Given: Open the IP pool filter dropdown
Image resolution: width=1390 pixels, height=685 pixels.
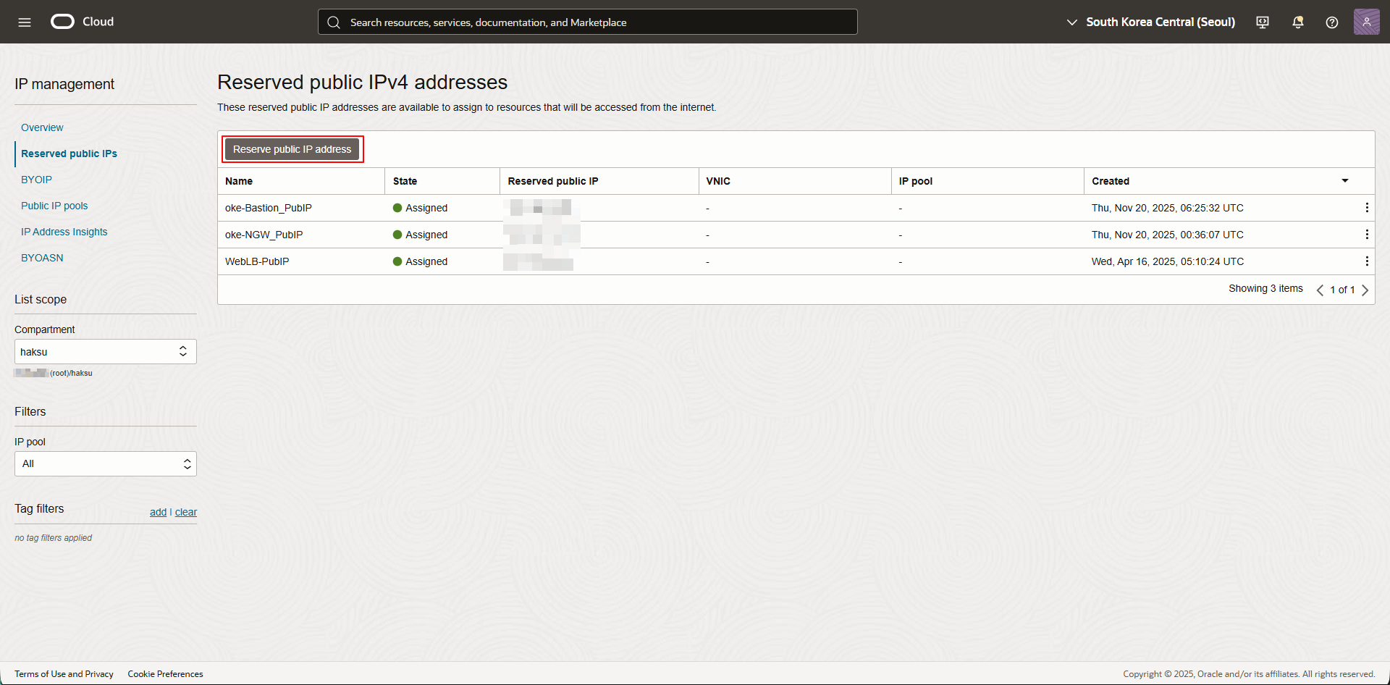Looking at the screenshot, I should [x=106, y=463].
